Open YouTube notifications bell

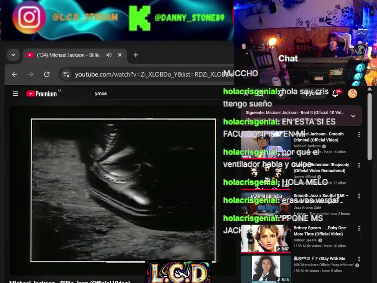(x=335, y=94)
